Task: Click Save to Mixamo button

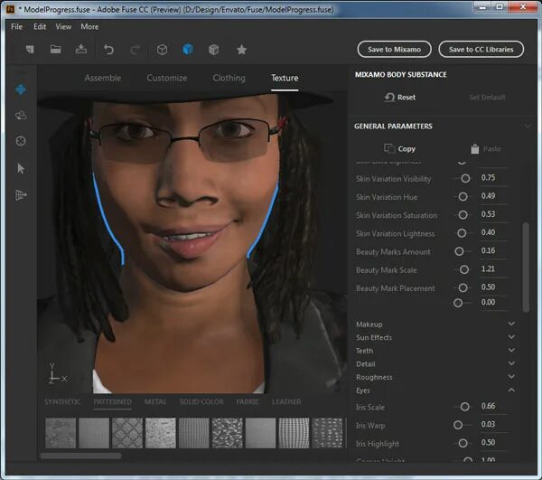Action: 395,50
